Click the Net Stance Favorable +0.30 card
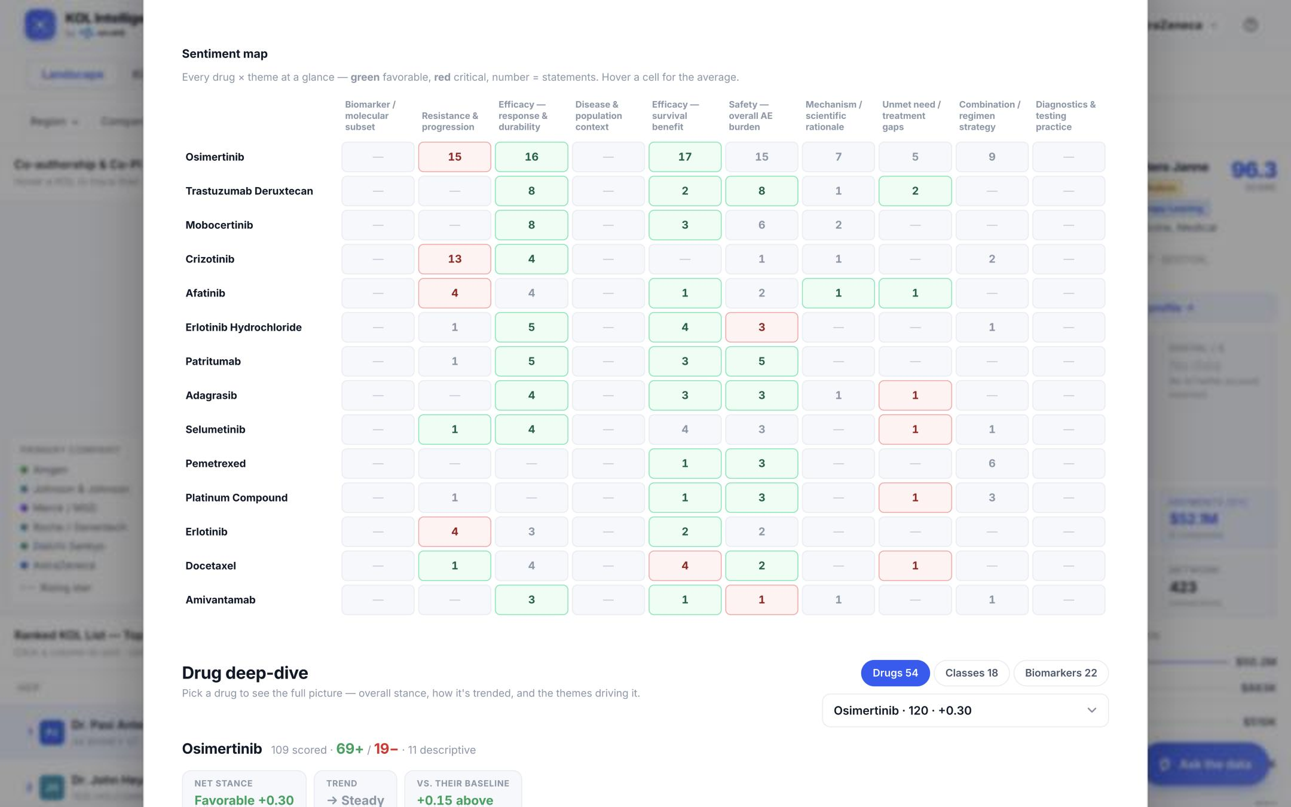Viewport: 1291px width, 807px height. [x=244, y=790]
